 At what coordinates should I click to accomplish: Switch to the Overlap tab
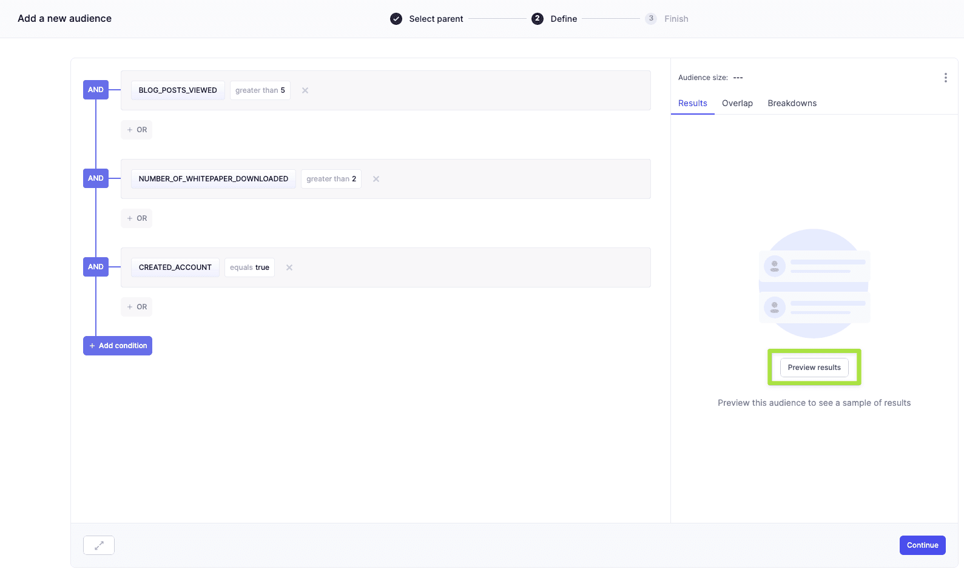pos(737,103)
